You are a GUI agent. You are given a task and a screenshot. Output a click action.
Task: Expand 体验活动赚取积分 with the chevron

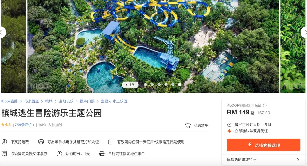point(298,160)
